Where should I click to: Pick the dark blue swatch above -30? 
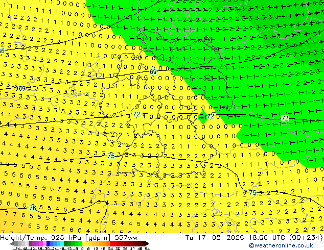[x=48, y=243]
